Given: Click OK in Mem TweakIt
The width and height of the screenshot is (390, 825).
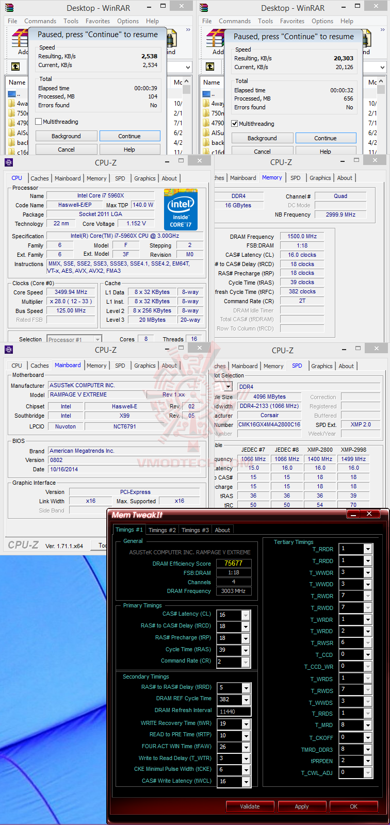Looking at the screenshot, I should pos(354,806).
